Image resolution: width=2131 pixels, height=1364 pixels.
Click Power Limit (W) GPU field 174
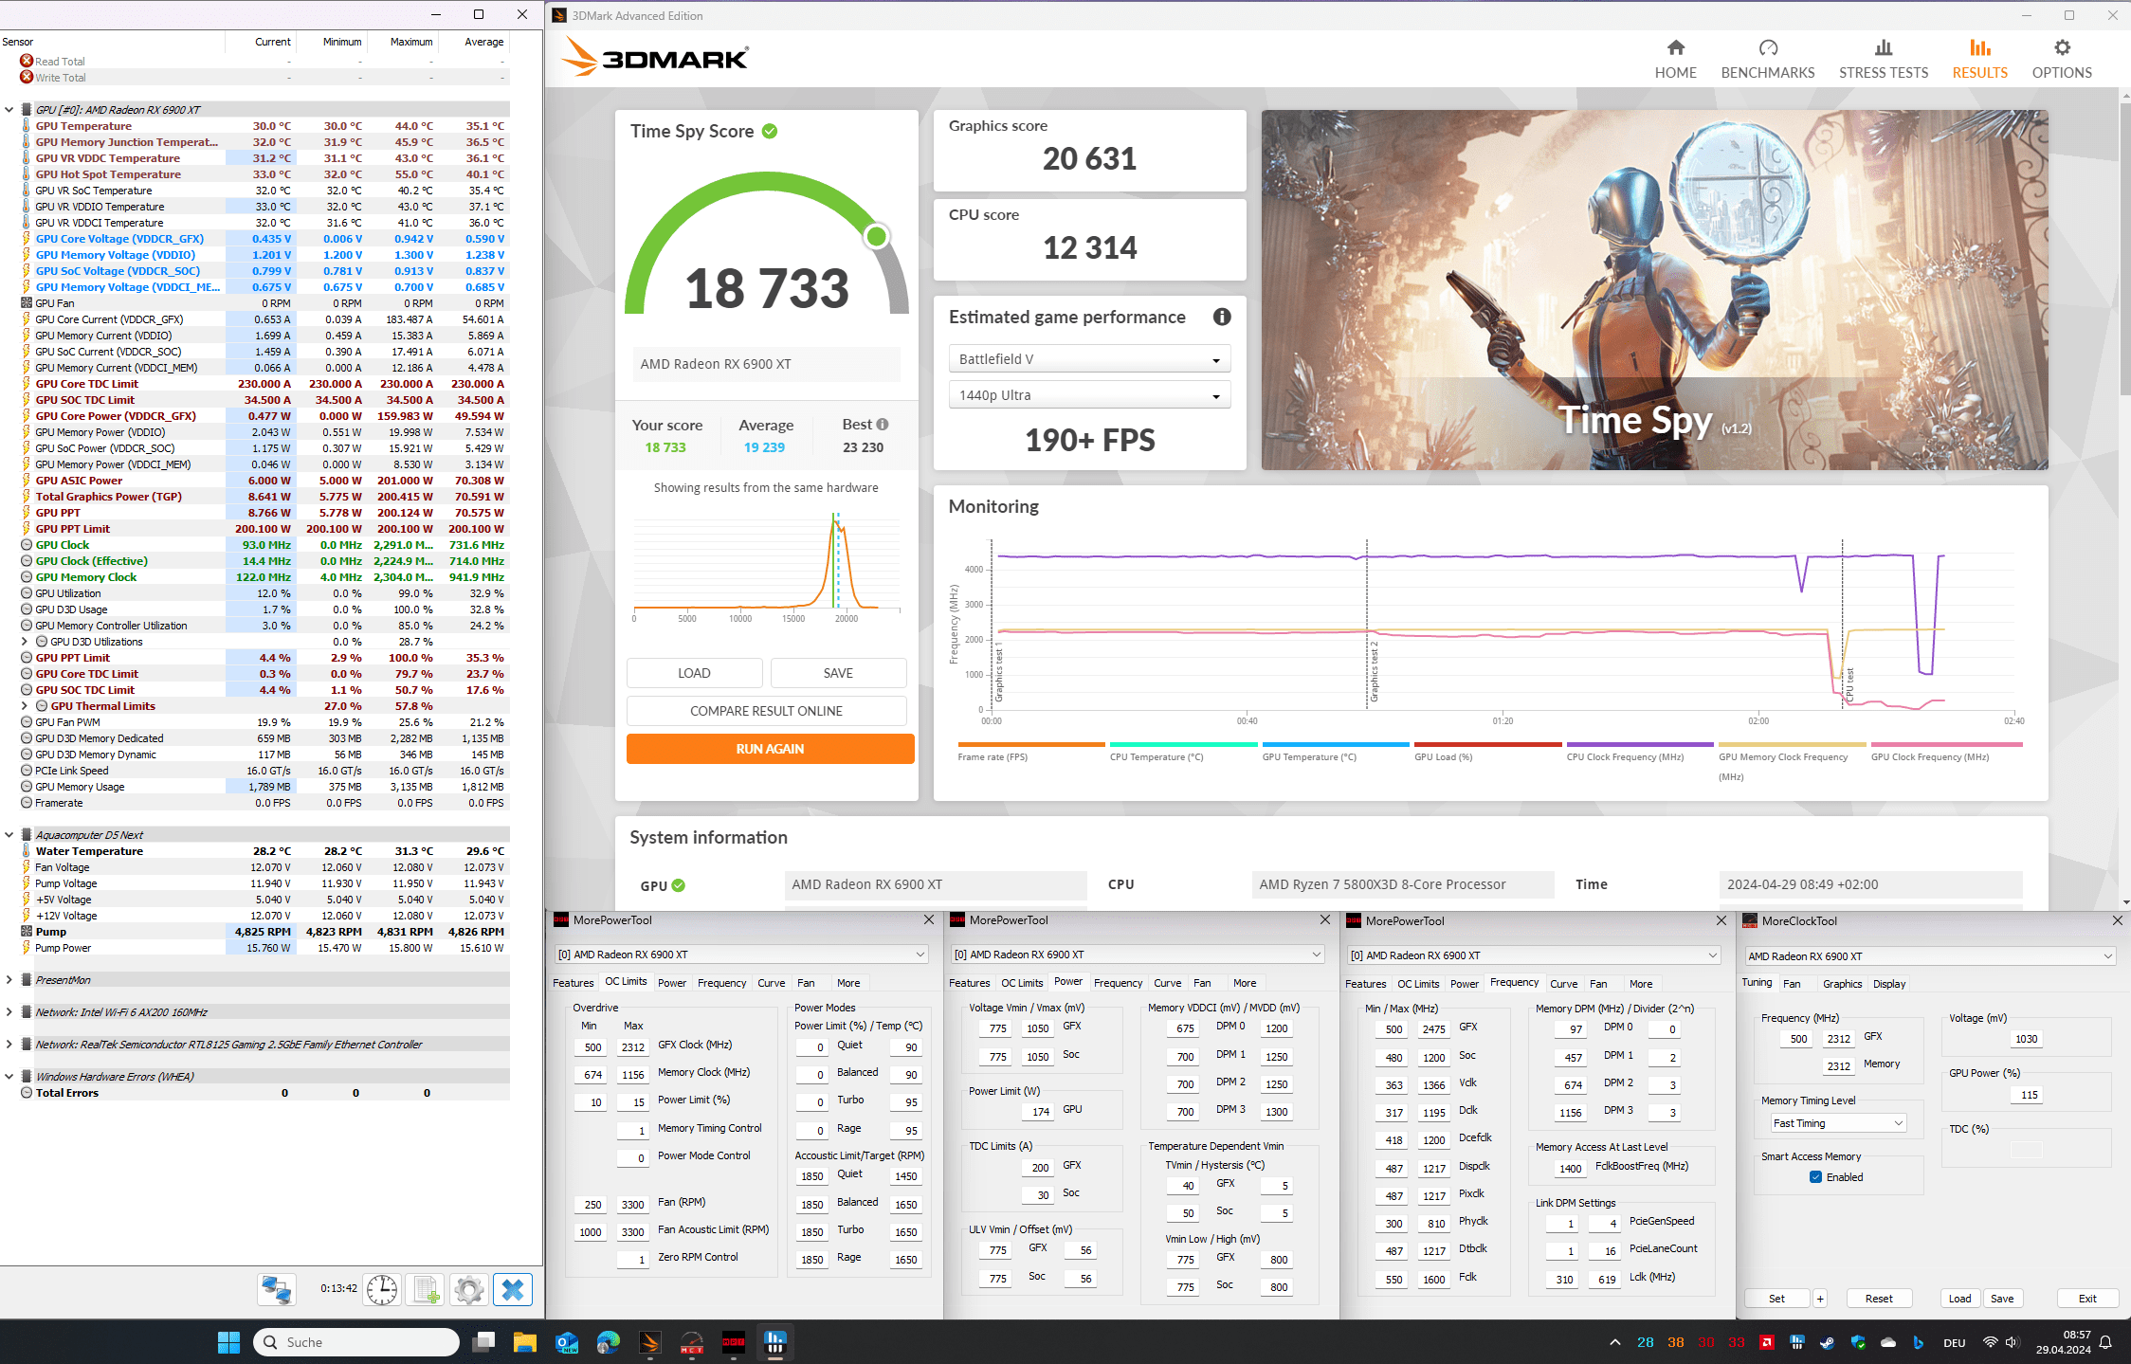tap(1040, 1112)
